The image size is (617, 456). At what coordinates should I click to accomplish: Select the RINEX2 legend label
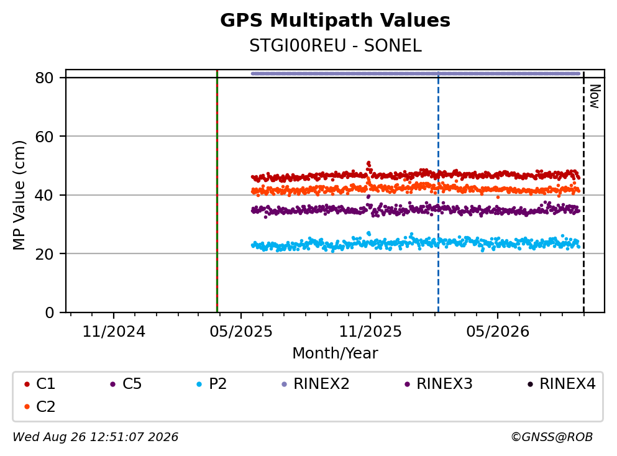coord(321,384)
